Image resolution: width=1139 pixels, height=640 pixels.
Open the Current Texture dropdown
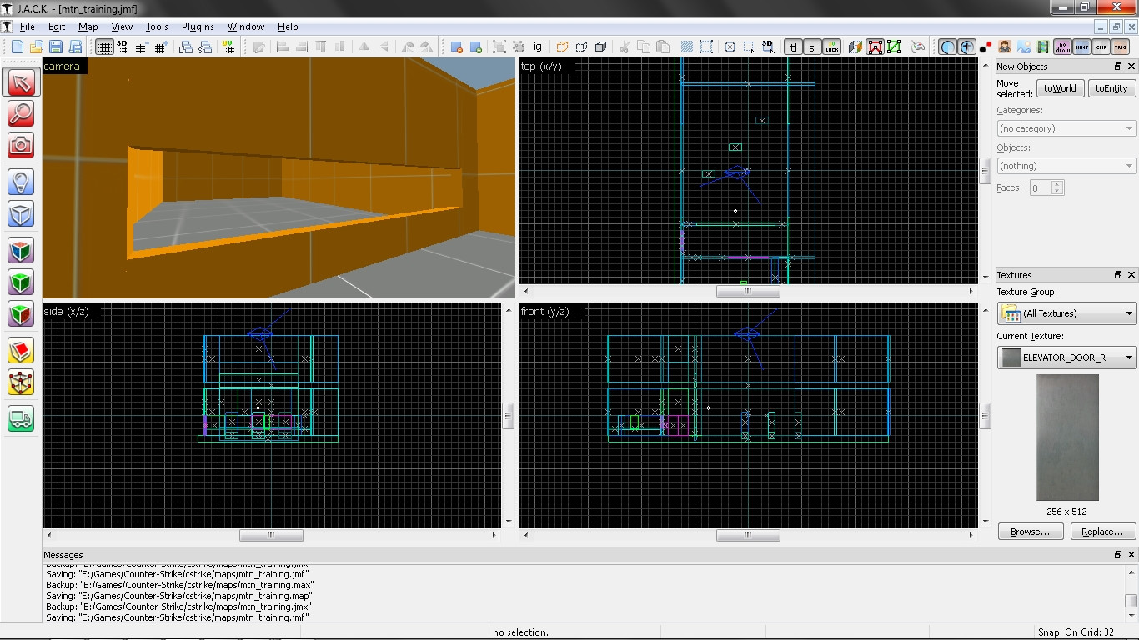tap(1066, 357)
